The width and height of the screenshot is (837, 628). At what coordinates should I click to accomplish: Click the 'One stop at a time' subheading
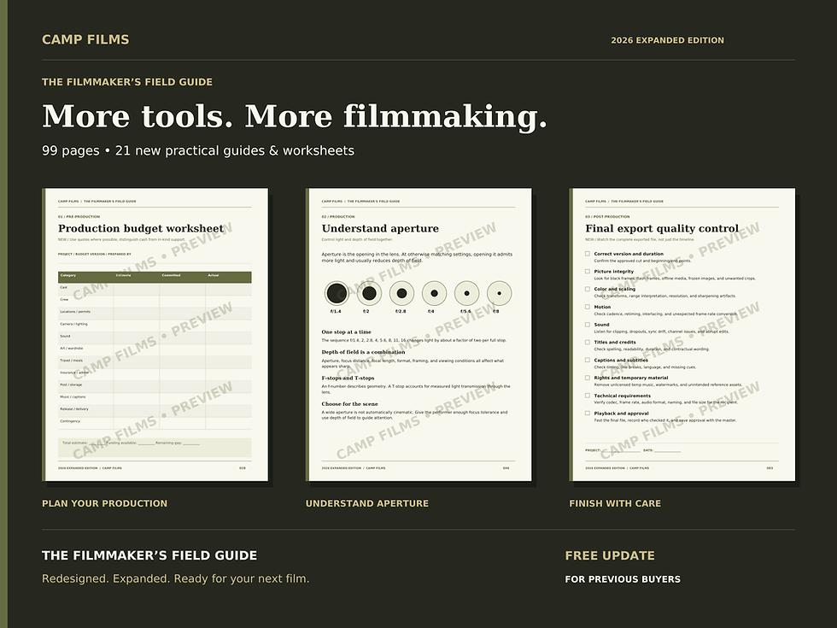[x=346, y=332]
